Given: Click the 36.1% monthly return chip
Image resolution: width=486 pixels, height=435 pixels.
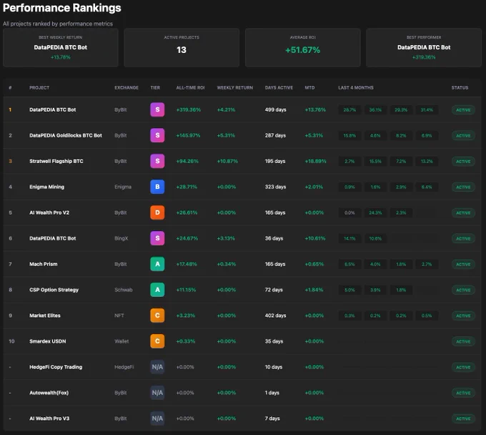Looking at the screenshot, I should (375, 110).
